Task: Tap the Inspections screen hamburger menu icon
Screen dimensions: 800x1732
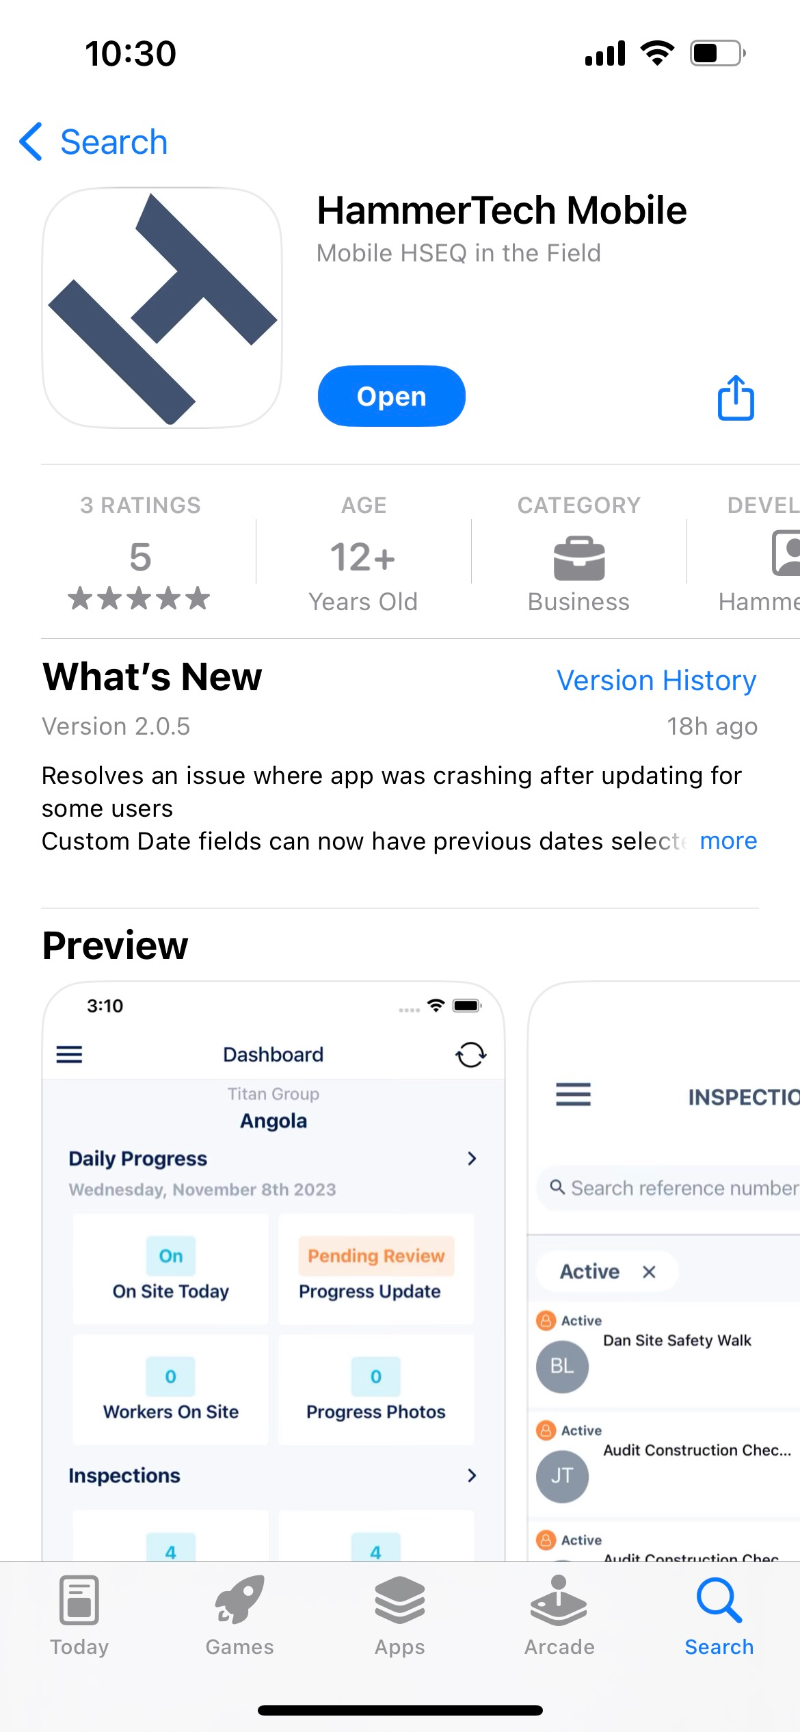Action: (x=573, y=1094)
